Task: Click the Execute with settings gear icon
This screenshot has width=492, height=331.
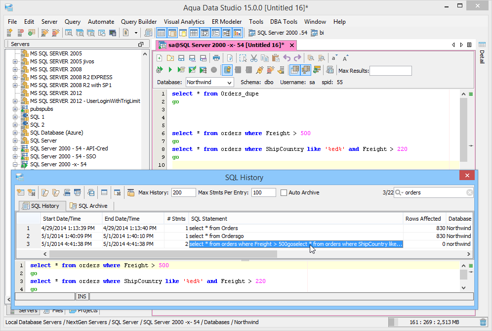Action: (160, 70)
